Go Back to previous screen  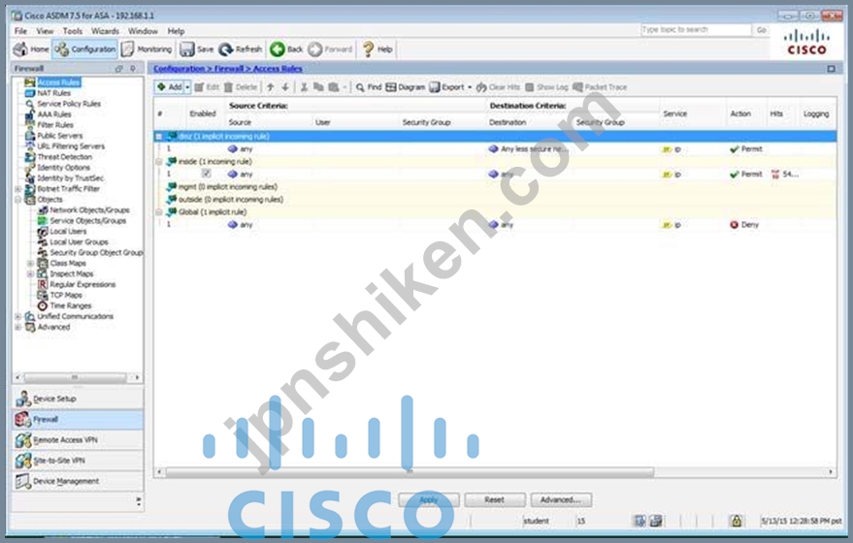coord(286,49)
